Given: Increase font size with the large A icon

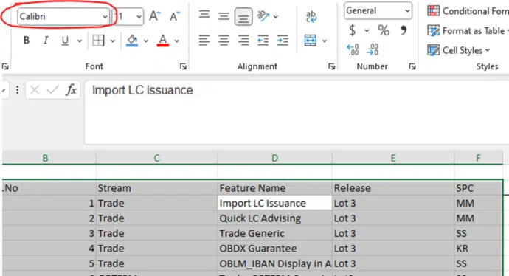Looking at the screenshot, I should click(x=154, y=16).
